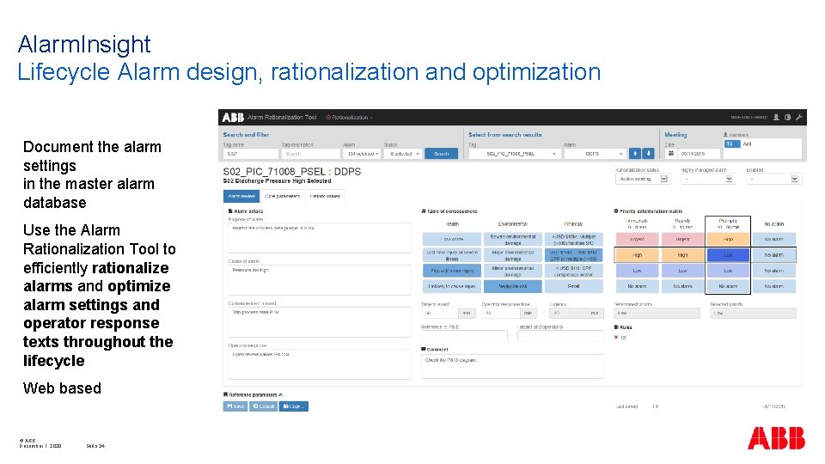The height and width of the screenshot is (464, 825).
Task: Toggle the contrast theme icon in header
Action: pos(788,118)
